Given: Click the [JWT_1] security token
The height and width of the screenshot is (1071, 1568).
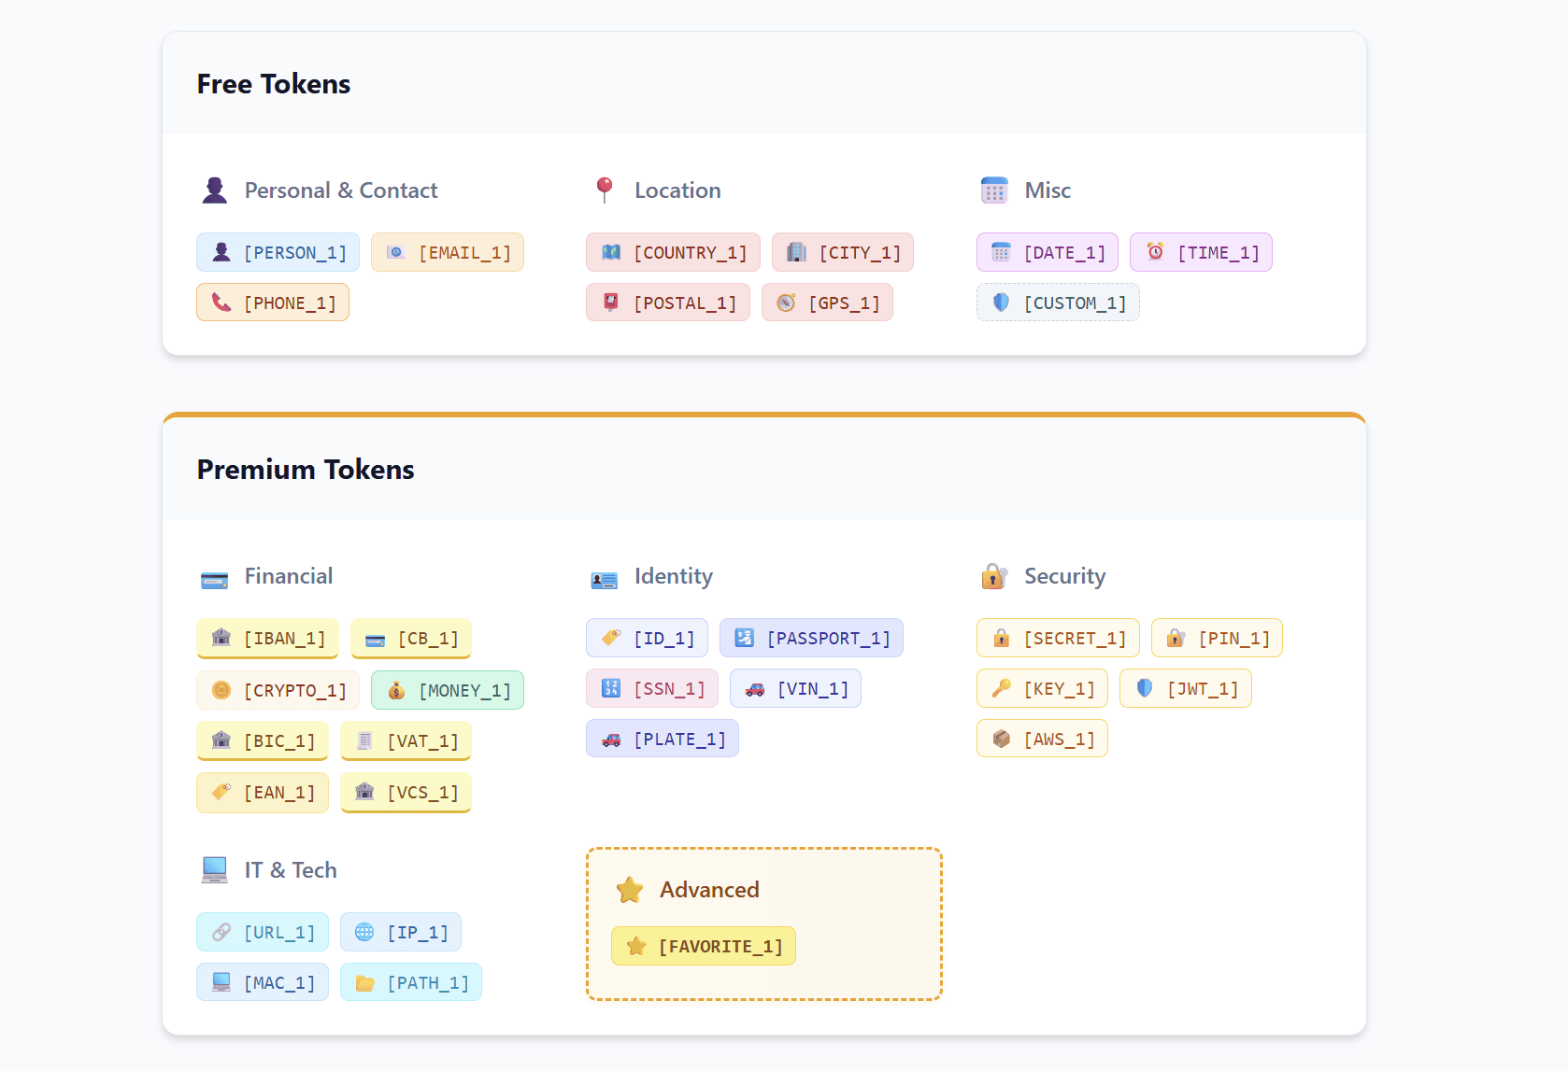Looking at the screenshot, I should pos(1185,688).
